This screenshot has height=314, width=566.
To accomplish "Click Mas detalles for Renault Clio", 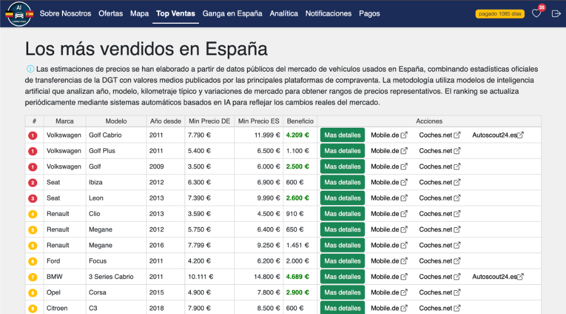I will pyautogui.click(x=342, y=214).
